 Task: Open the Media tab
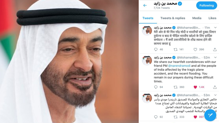(197, 18)
